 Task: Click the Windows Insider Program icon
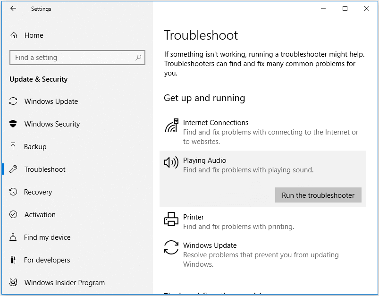14,283
